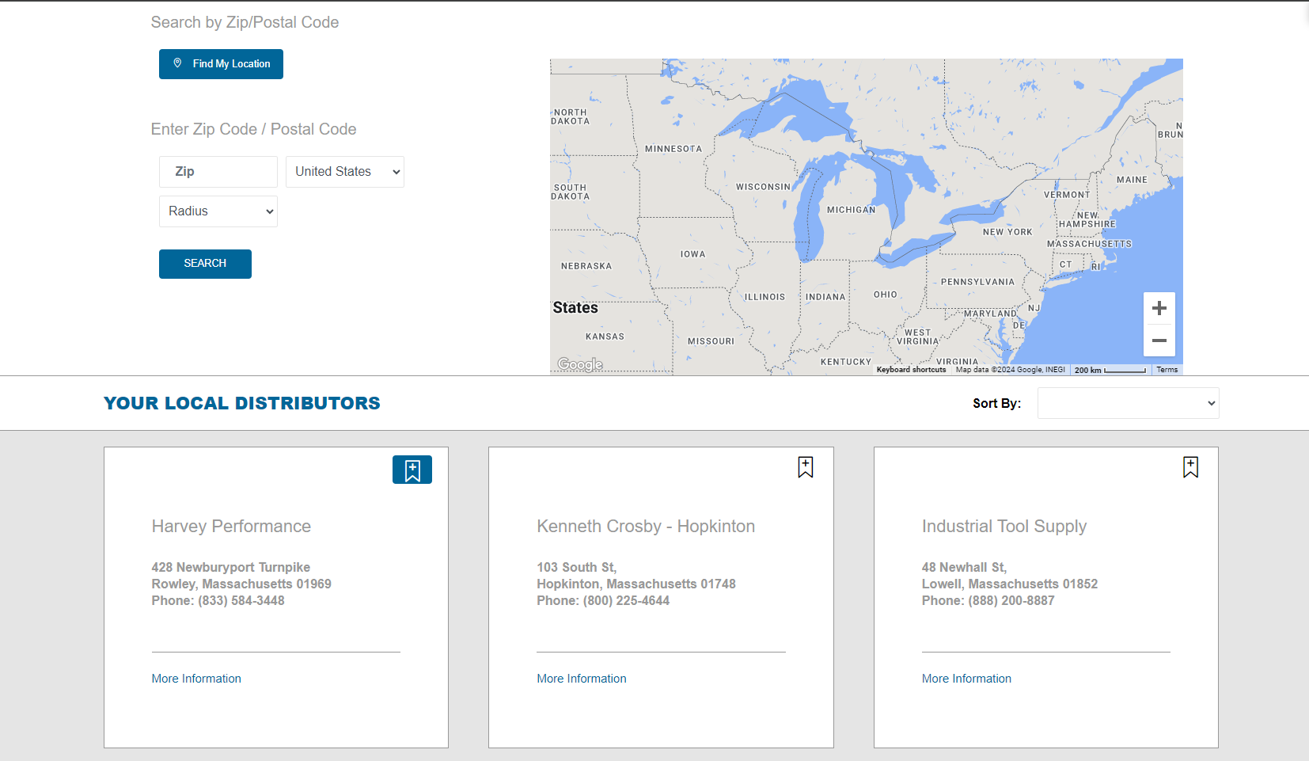Screen dimensions: 1309x761
Task: Click the location pin icon
Action: tap(178, 63)
